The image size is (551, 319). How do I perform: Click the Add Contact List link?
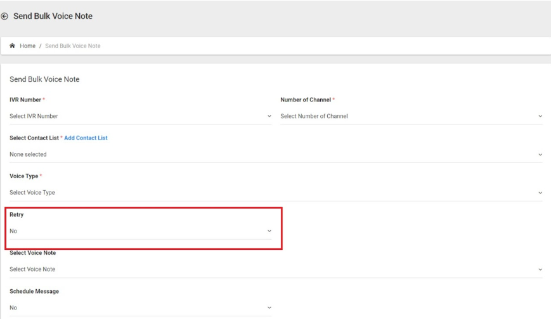[86, 138]
